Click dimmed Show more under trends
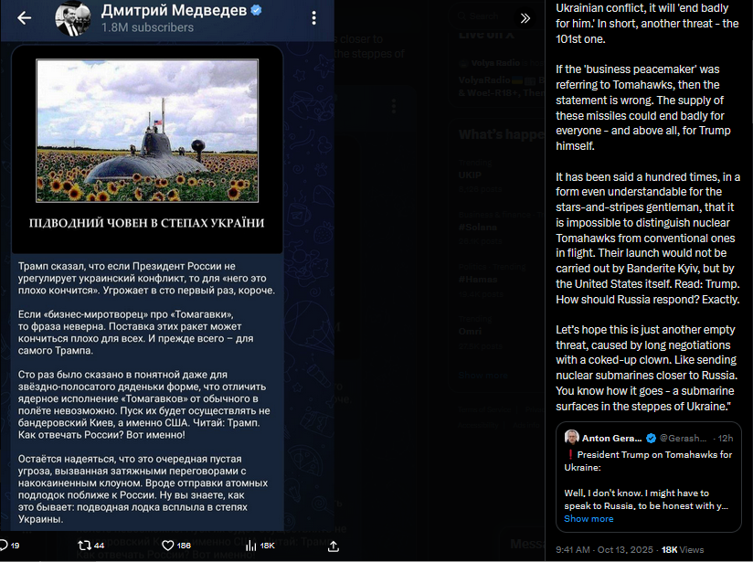Screen dimensions: 753x562 tap(483, 376)
